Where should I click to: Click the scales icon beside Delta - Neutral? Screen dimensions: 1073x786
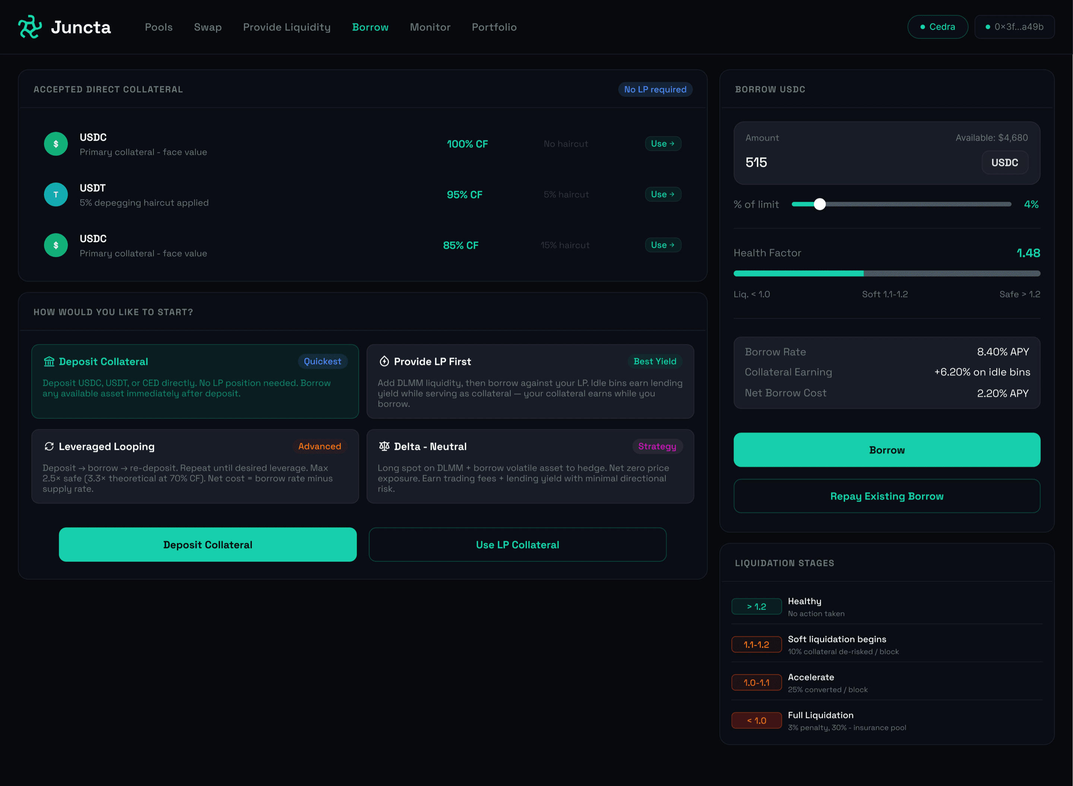(384, 446)
